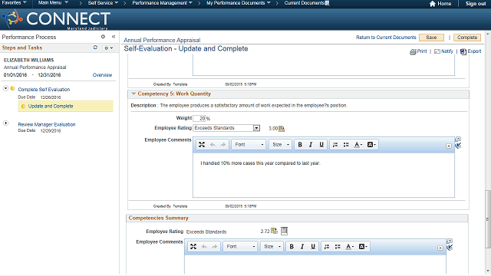Click the Print icon
This screenshot has height=276, width=491.
[418, 51]
